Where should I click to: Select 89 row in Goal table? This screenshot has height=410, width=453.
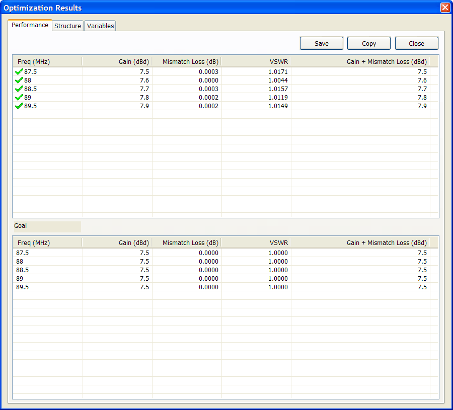click(225, 278)
